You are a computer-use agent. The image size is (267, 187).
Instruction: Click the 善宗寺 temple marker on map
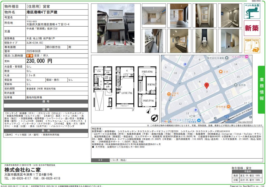(235, 85)
